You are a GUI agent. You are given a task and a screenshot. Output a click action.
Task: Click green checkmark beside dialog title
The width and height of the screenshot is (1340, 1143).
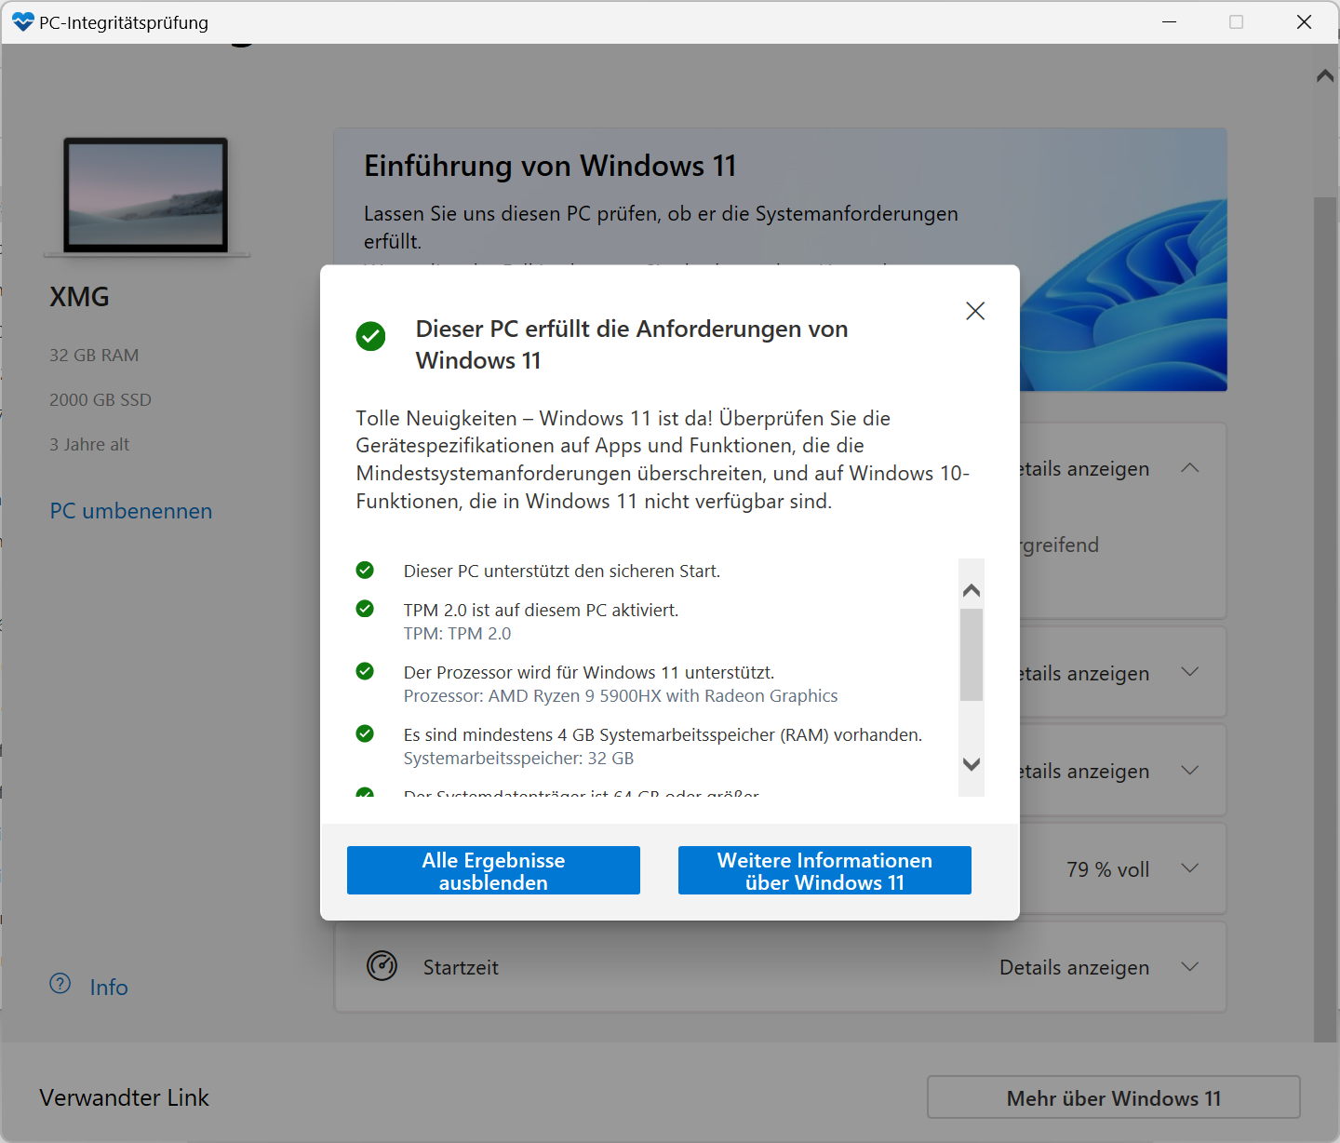tap(370, 336)
